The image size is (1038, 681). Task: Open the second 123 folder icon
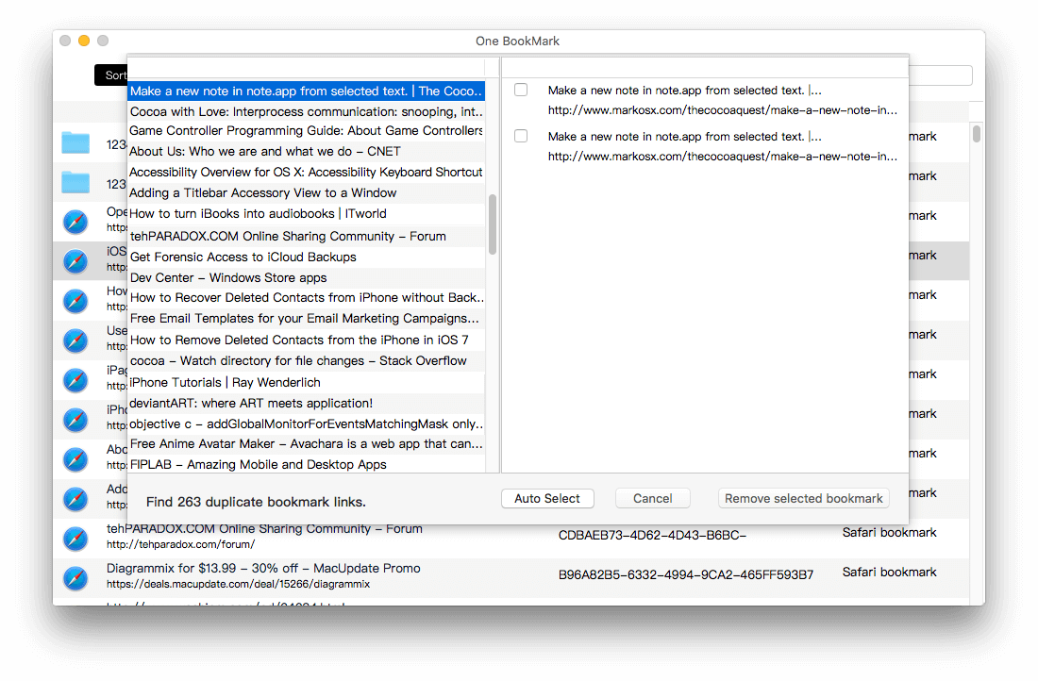pos(75,182)
